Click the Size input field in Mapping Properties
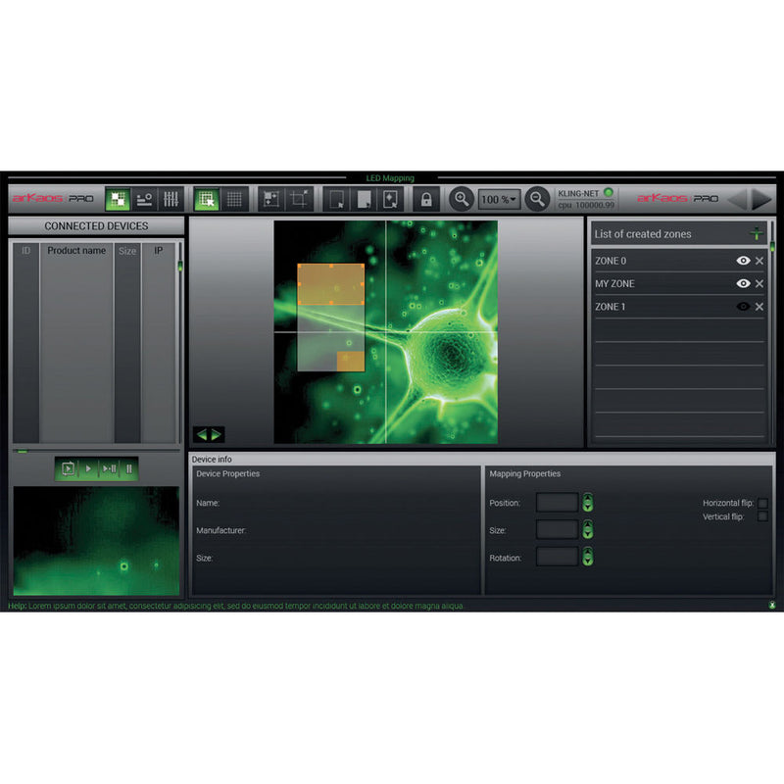784x784 pixels. (x=558, y=530)
